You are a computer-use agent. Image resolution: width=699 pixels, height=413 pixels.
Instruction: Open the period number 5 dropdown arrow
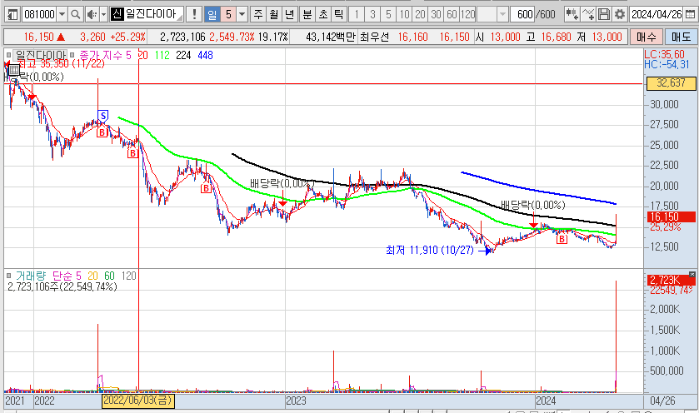(x=242, y=15)
